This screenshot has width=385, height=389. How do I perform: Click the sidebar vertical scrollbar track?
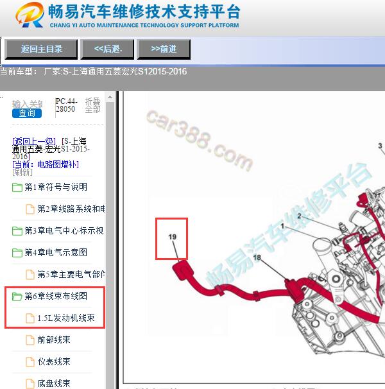point(110,246)
